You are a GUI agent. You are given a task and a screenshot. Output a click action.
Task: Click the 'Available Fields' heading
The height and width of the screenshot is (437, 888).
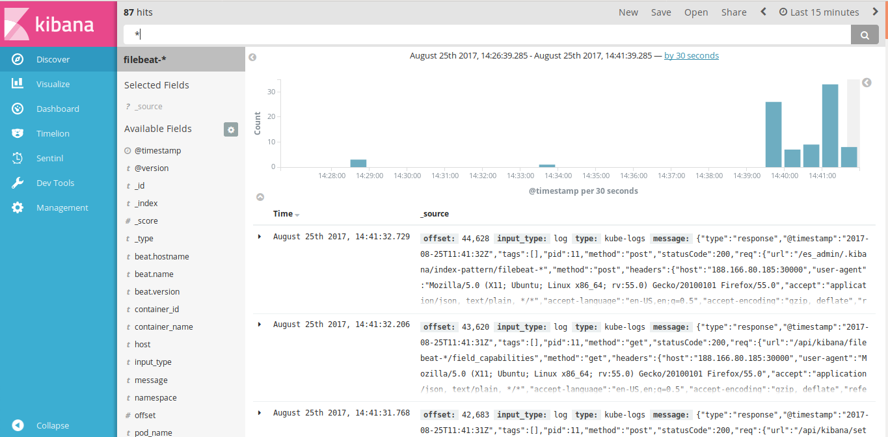point(158,129)
